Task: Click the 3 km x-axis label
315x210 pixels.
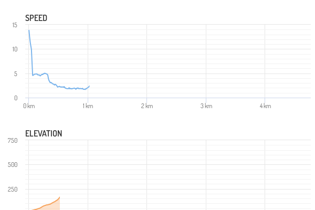Action: pyautogui.click(x=206, y=106)
